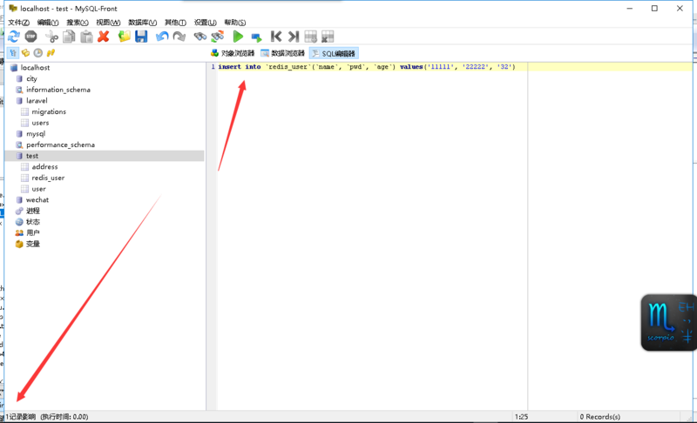Switch to the 数据浏览器 view
This screenshot has height=423, width=697.
coord(282,53)
